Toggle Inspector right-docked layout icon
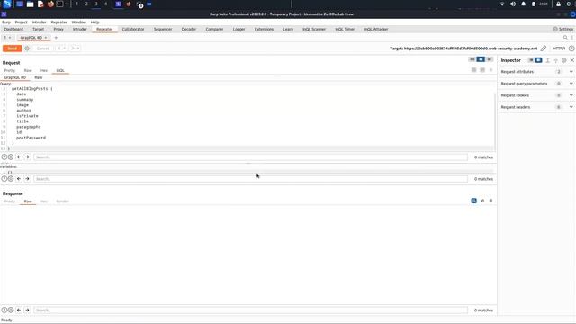Screen dimensions: 576x324 tap(538, 60)
